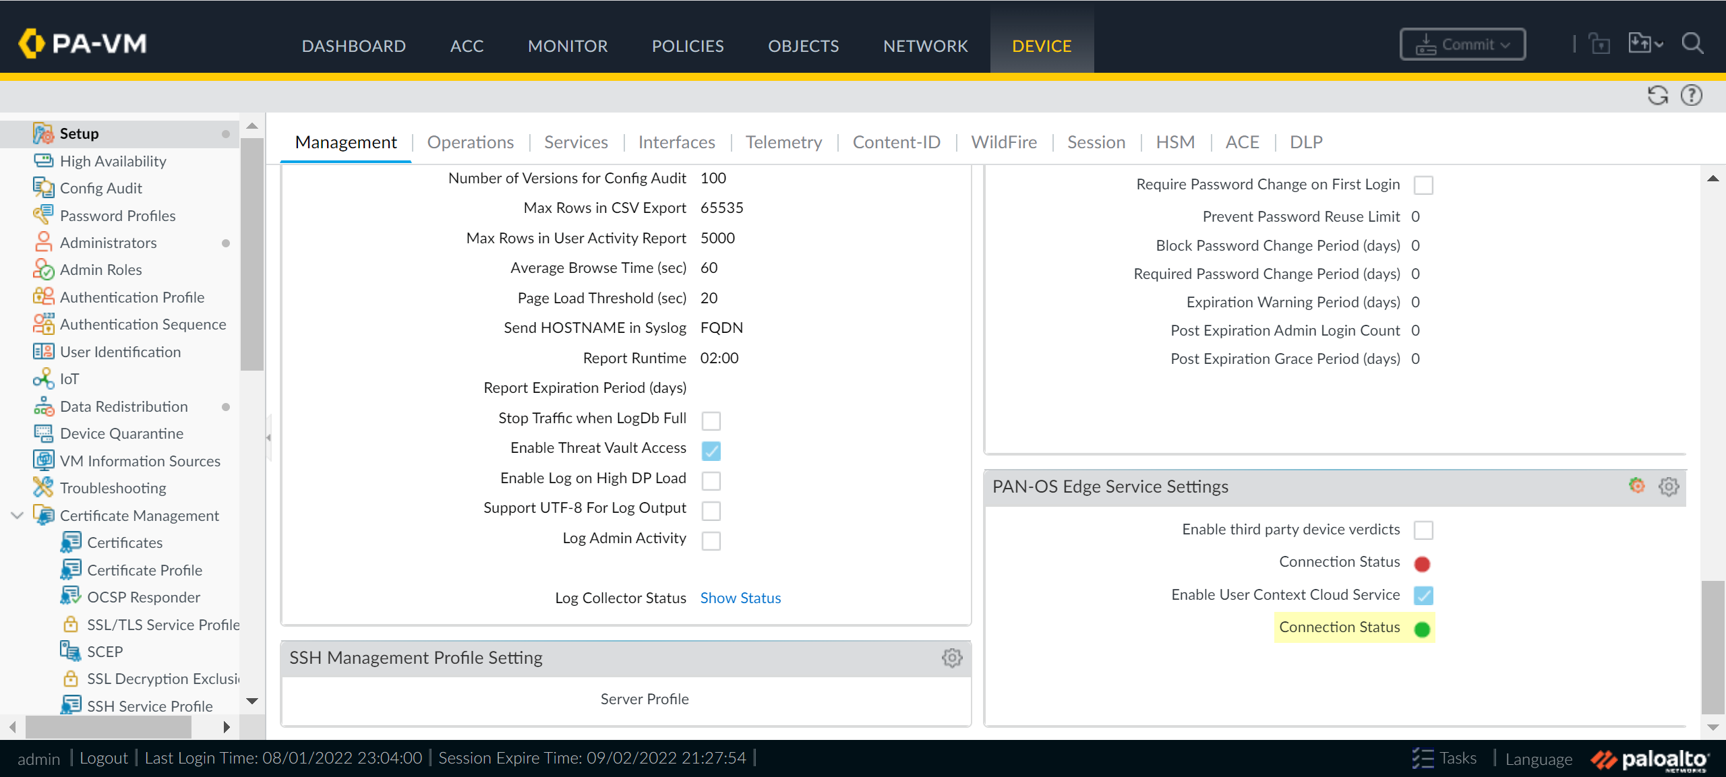The height and width of the screenshot is (777, 1726).
Task: Uncheck Enable Threat Vault Access
Action: pyautogui.click(x=711, y=450)
